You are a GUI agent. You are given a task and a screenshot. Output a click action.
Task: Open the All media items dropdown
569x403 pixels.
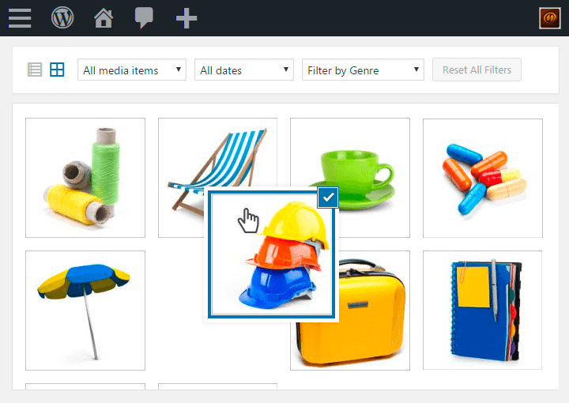[x=132, y=70]
